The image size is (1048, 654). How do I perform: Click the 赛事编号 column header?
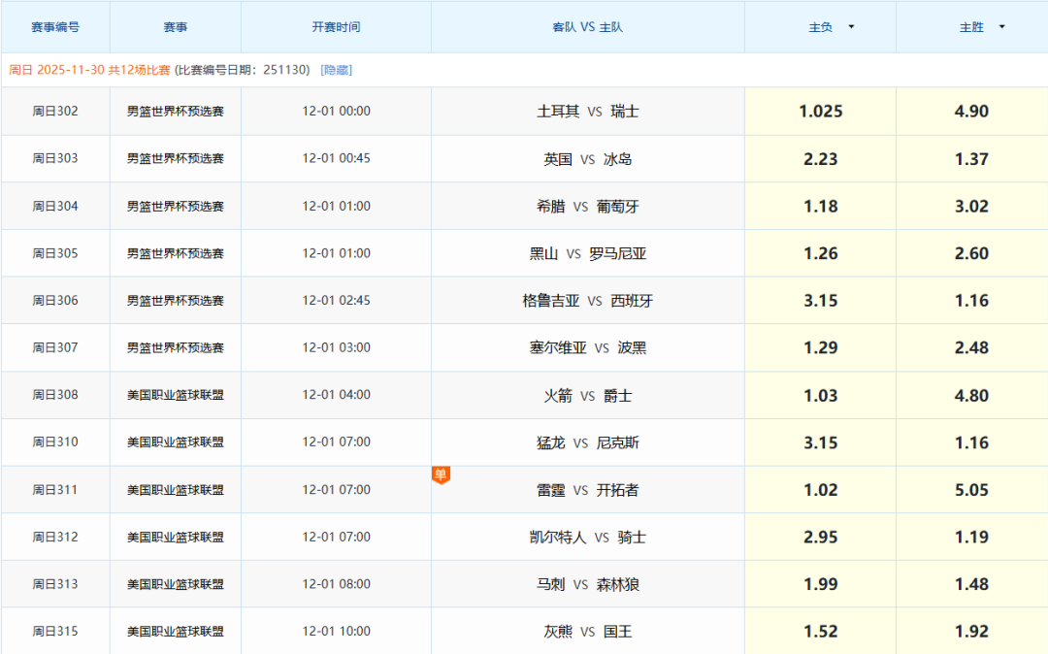click(55, 27)
